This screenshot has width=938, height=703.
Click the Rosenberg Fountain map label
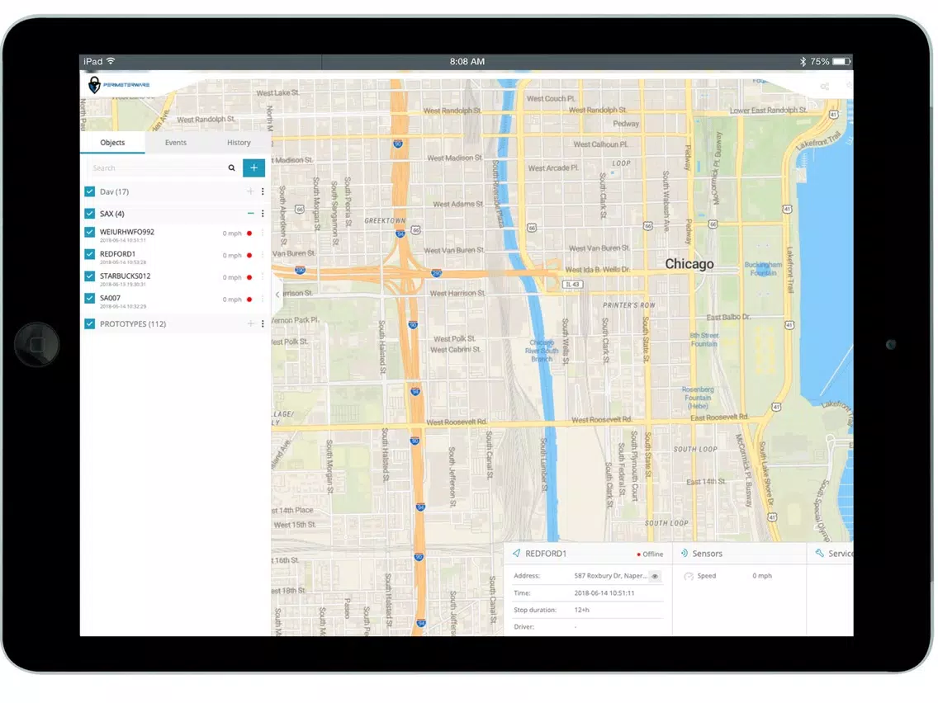point(698,398)
